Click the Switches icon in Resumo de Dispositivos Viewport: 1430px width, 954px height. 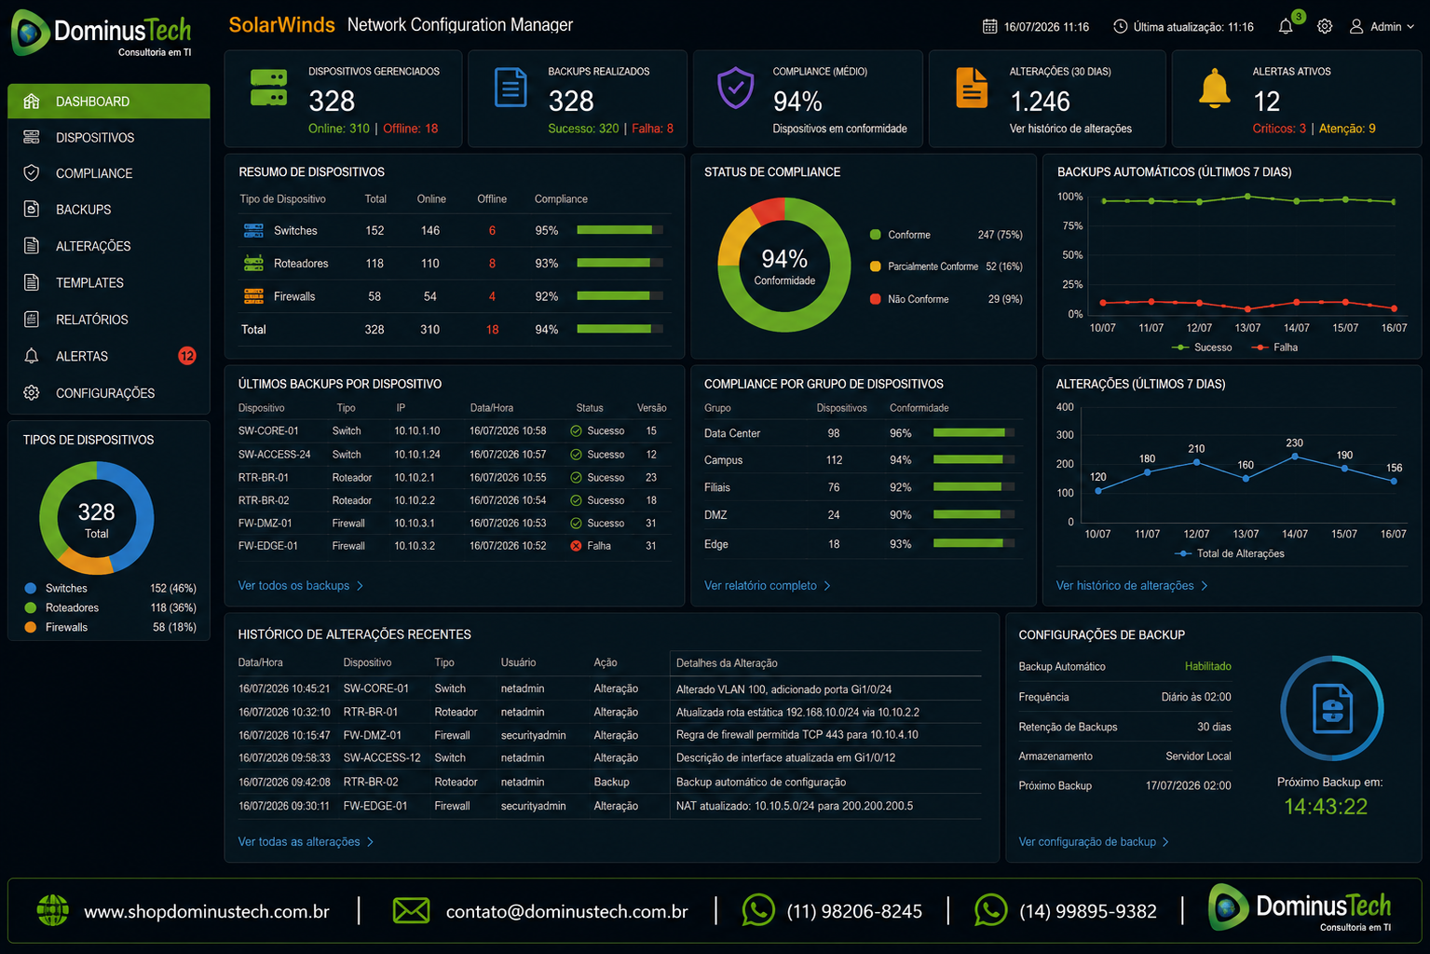[x=253, y=230]
